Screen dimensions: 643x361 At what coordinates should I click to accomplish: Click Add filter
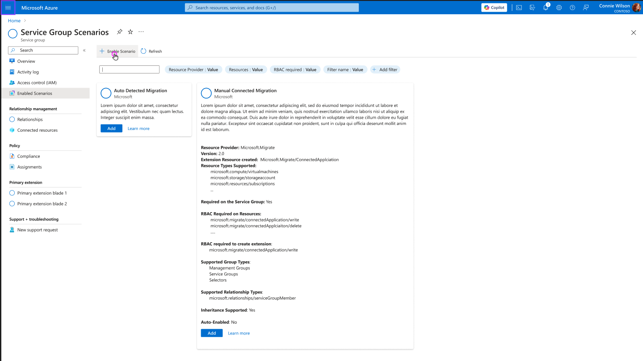pos(385,70)
